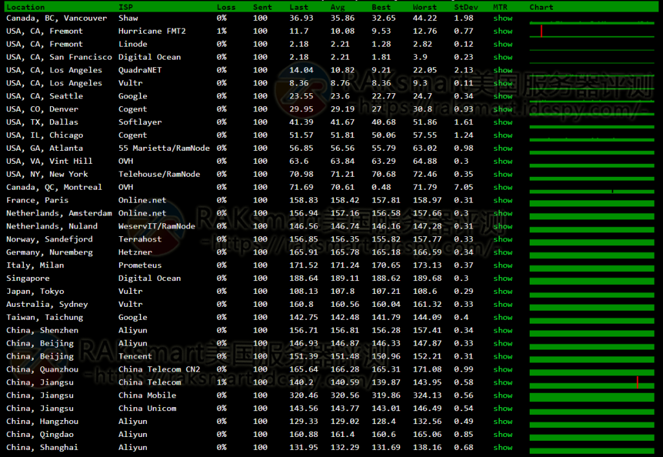Click the Loss column header
Image resolution: width=663 pixels, height=457 pixels.
coord(226,7)
